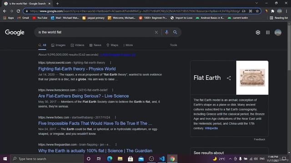Image resolution: width=291 pixels, height=163 pixels.
Task: Open the search Tools options
Action: 174,45
